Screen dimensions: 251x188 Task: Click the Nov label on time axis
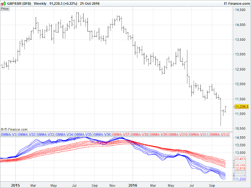pos(113,186)
